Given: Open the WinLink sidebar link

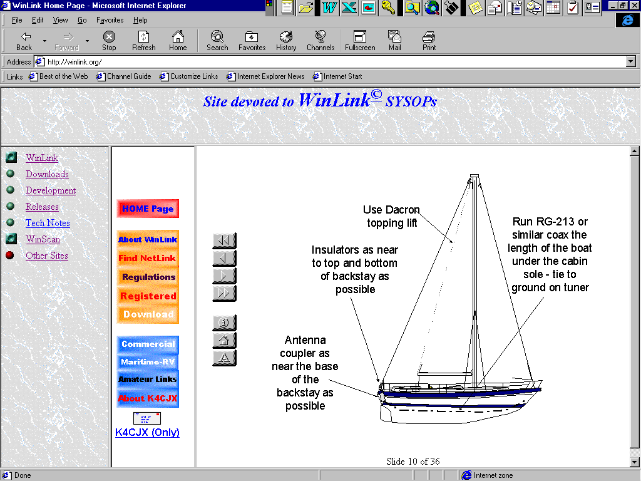Looking at the screenshot, I should (x=42, y=158).
